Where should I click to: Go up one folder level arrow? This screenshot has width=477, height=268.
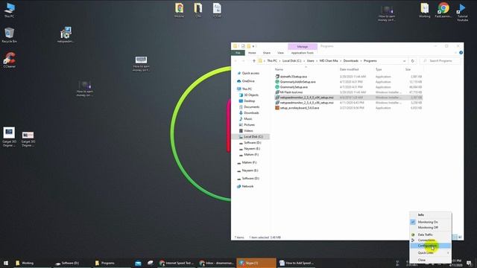click(254, 61)
